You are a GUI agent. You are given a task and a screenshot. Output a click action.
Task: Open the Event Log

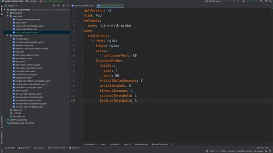(x=262, y=148)
